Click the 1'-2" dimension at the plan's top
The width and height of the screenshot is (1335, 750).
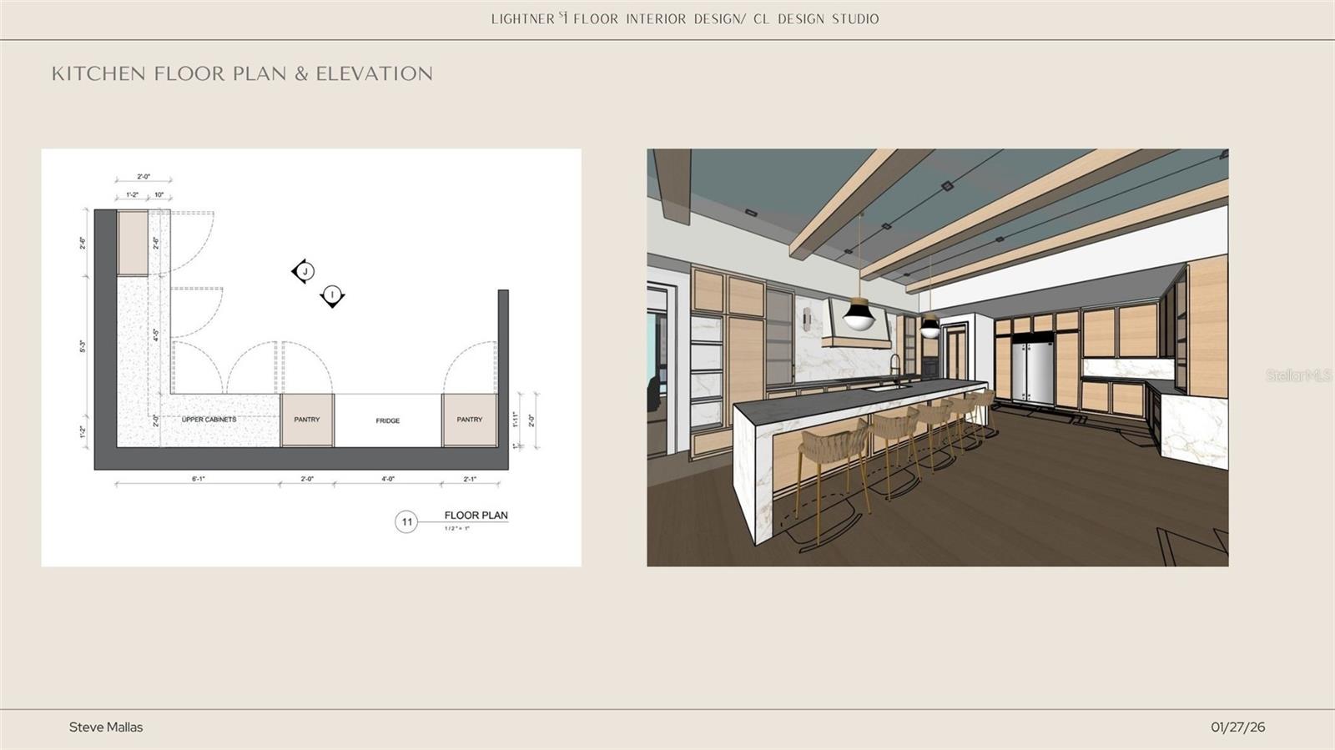click(x=132, y=195)
